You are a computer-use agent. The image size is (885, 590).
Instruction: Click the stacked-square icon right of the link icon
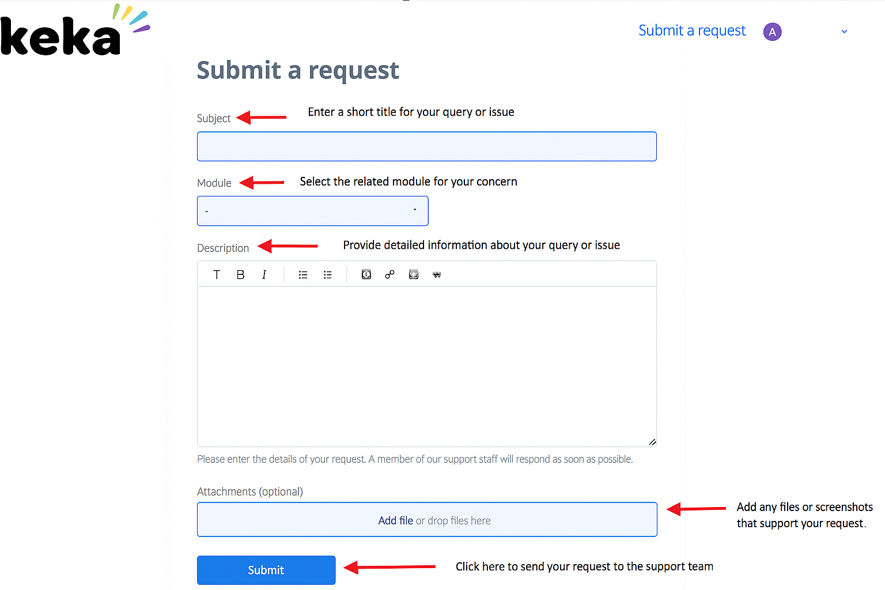click(413, 275)
